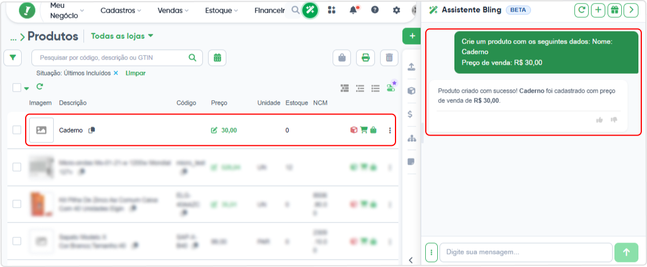This screenshot has height=267, width=647.
Task: Open the Bling logo home icon
Action: coord(27,10)
